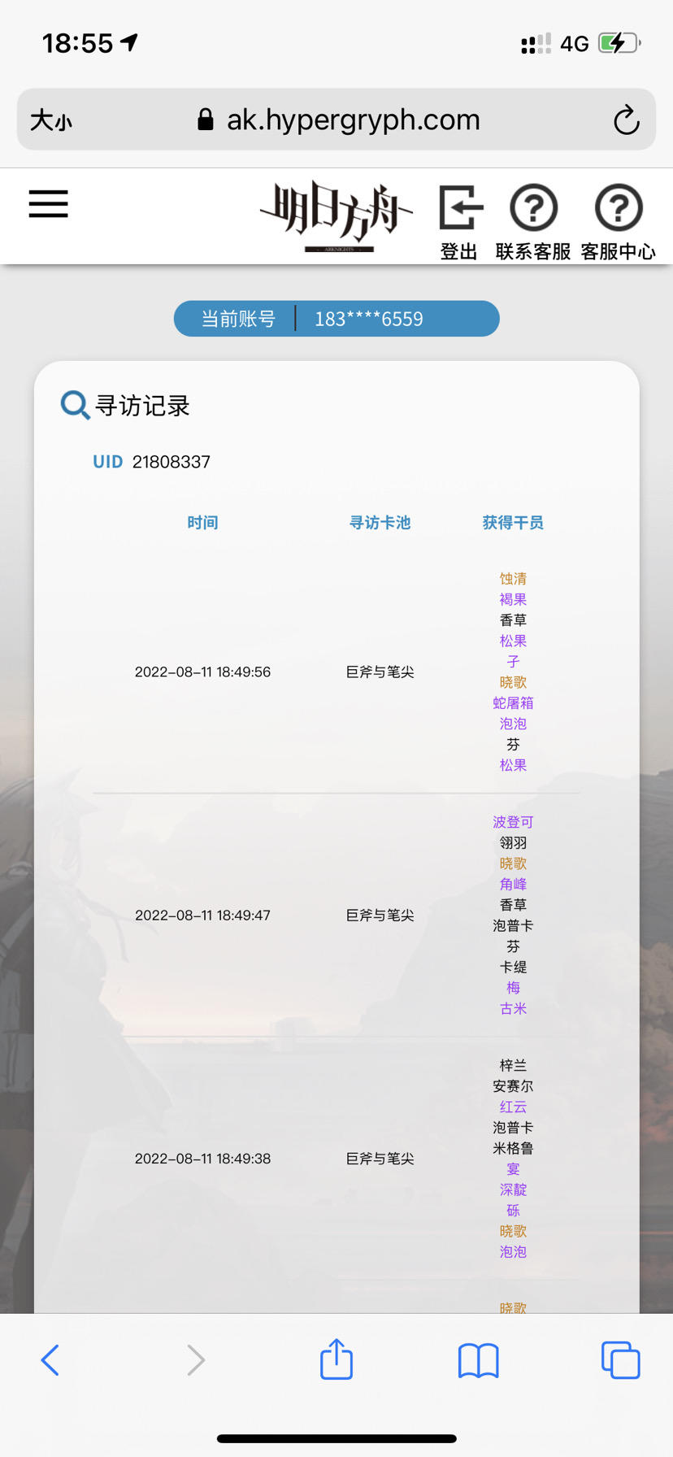Tap operator 古米
This screenshot has width=673, height=1457.
pos(513,1008)
